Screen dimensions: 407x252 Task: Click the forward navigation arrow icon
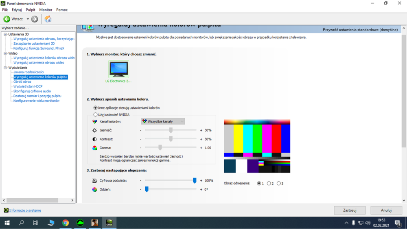(x=35, y=19)
